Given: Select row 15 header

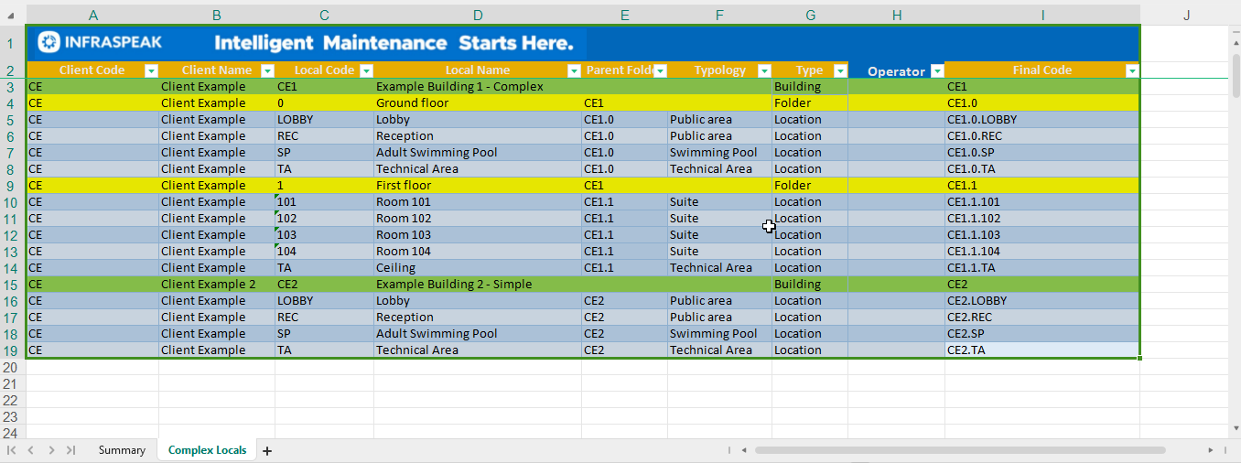Looking at the screenshot, I should click(x=11, y=285).
